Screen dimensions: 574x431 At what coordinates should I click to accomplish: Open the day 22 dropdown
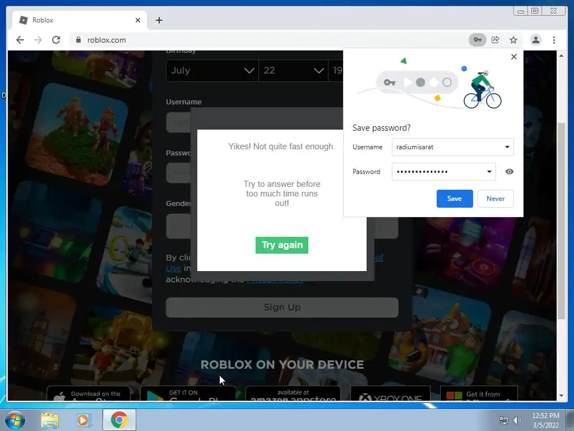pyautogui.click(x=293, y=70)
